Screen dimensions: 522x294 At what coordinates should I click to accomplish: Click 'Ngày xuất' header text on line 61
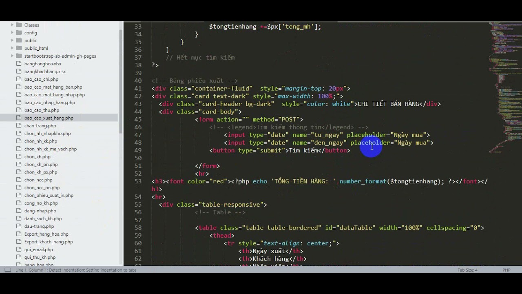pyautogui.click(x=269, y=251)
